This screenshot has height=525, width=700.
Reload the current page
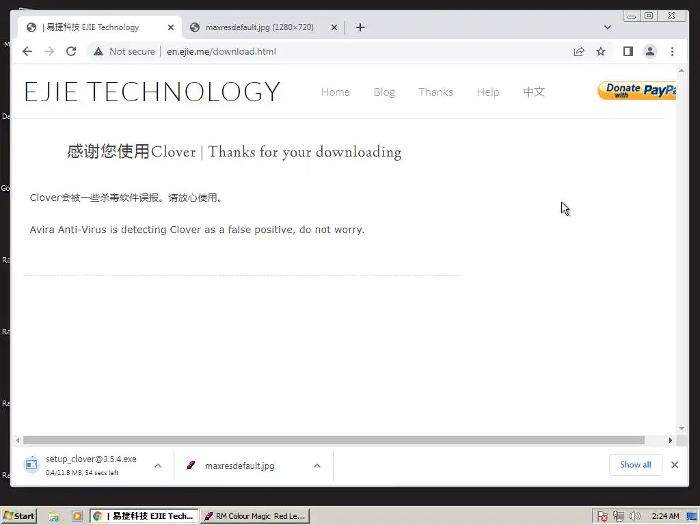point(71,51)
